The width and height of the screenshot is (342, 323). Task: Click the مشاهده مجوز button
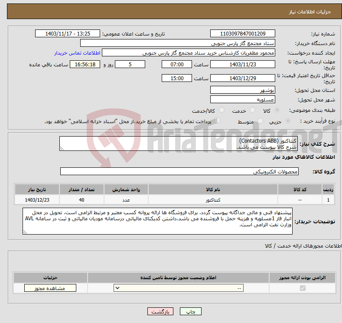pyautogui.click(x=50, y=288)
